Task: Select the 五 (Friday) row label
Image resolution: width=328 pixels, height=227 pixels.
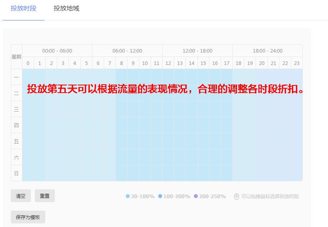Action: coord(16,141)
